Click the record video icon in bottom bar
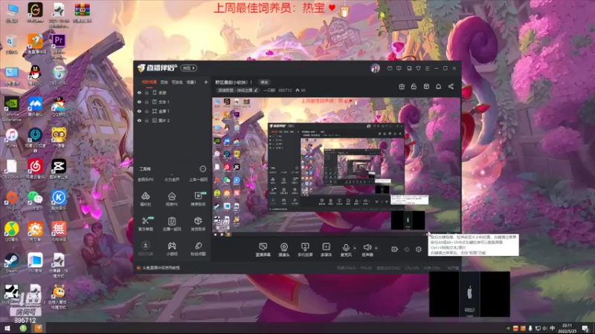This screenshot has width=595, height=334. (394, 249)
